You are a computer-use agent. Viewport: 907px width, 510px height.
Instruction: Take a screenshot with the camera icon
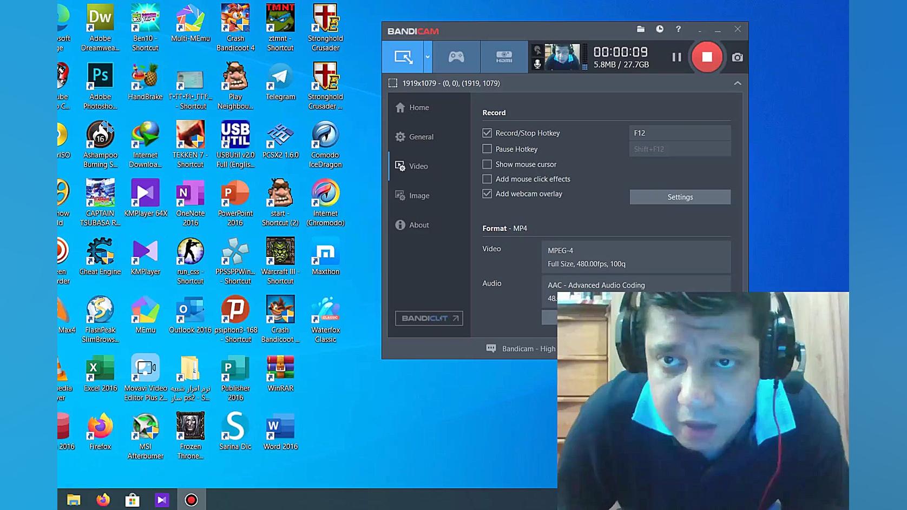[737, 57]
